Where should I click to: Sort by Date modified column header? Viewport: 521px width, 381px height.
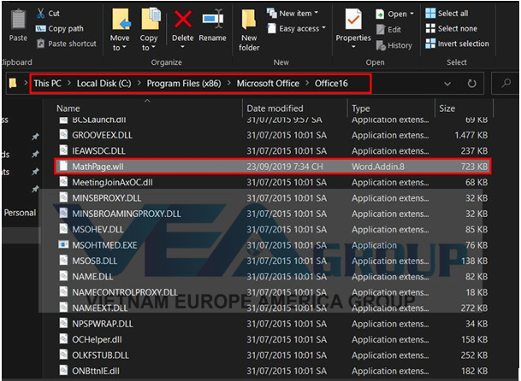[274, 108]
